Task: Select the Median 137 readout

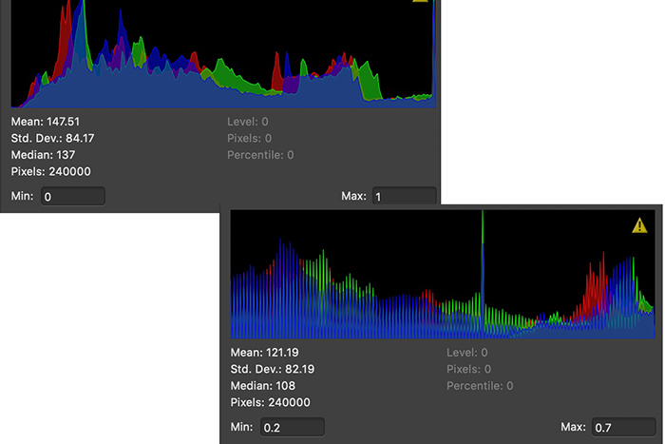Action: pos(43,155)
